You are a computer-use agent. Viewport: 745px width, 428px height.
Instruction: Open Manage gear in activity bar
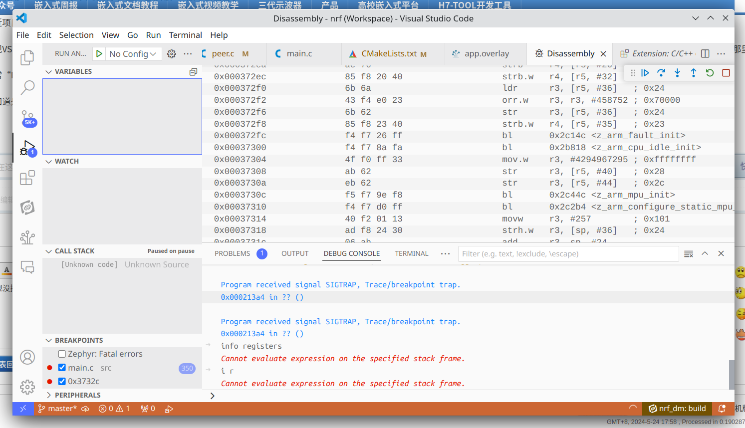(x=27, y=387)
